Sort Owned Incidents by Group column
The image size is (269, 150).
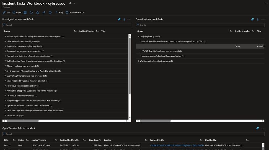(x=231, y=31)
